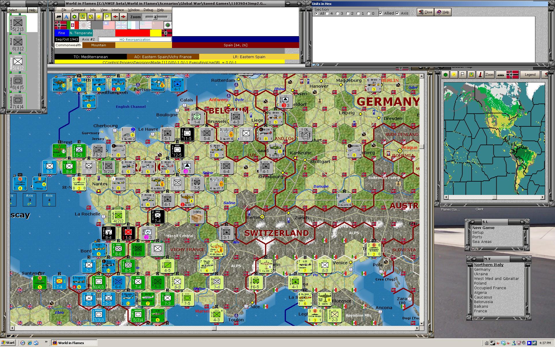The width and height of the screenshot is (555, 347).
Task: Click ship and German flag button in Global Map
Action: tap(507, 75)
